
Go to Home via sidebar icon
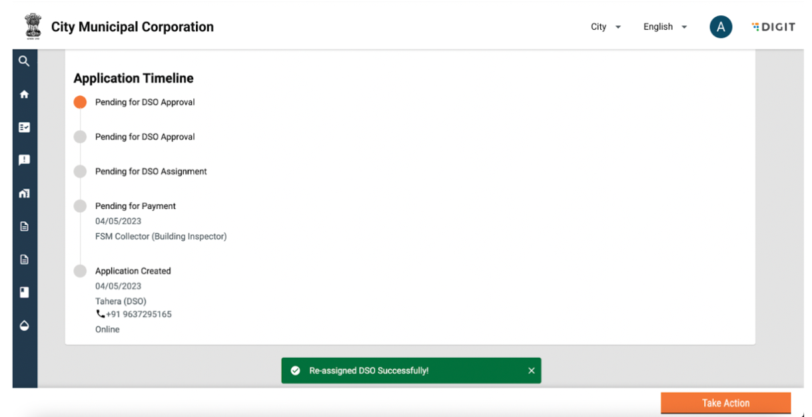click(x=24, y=94)
